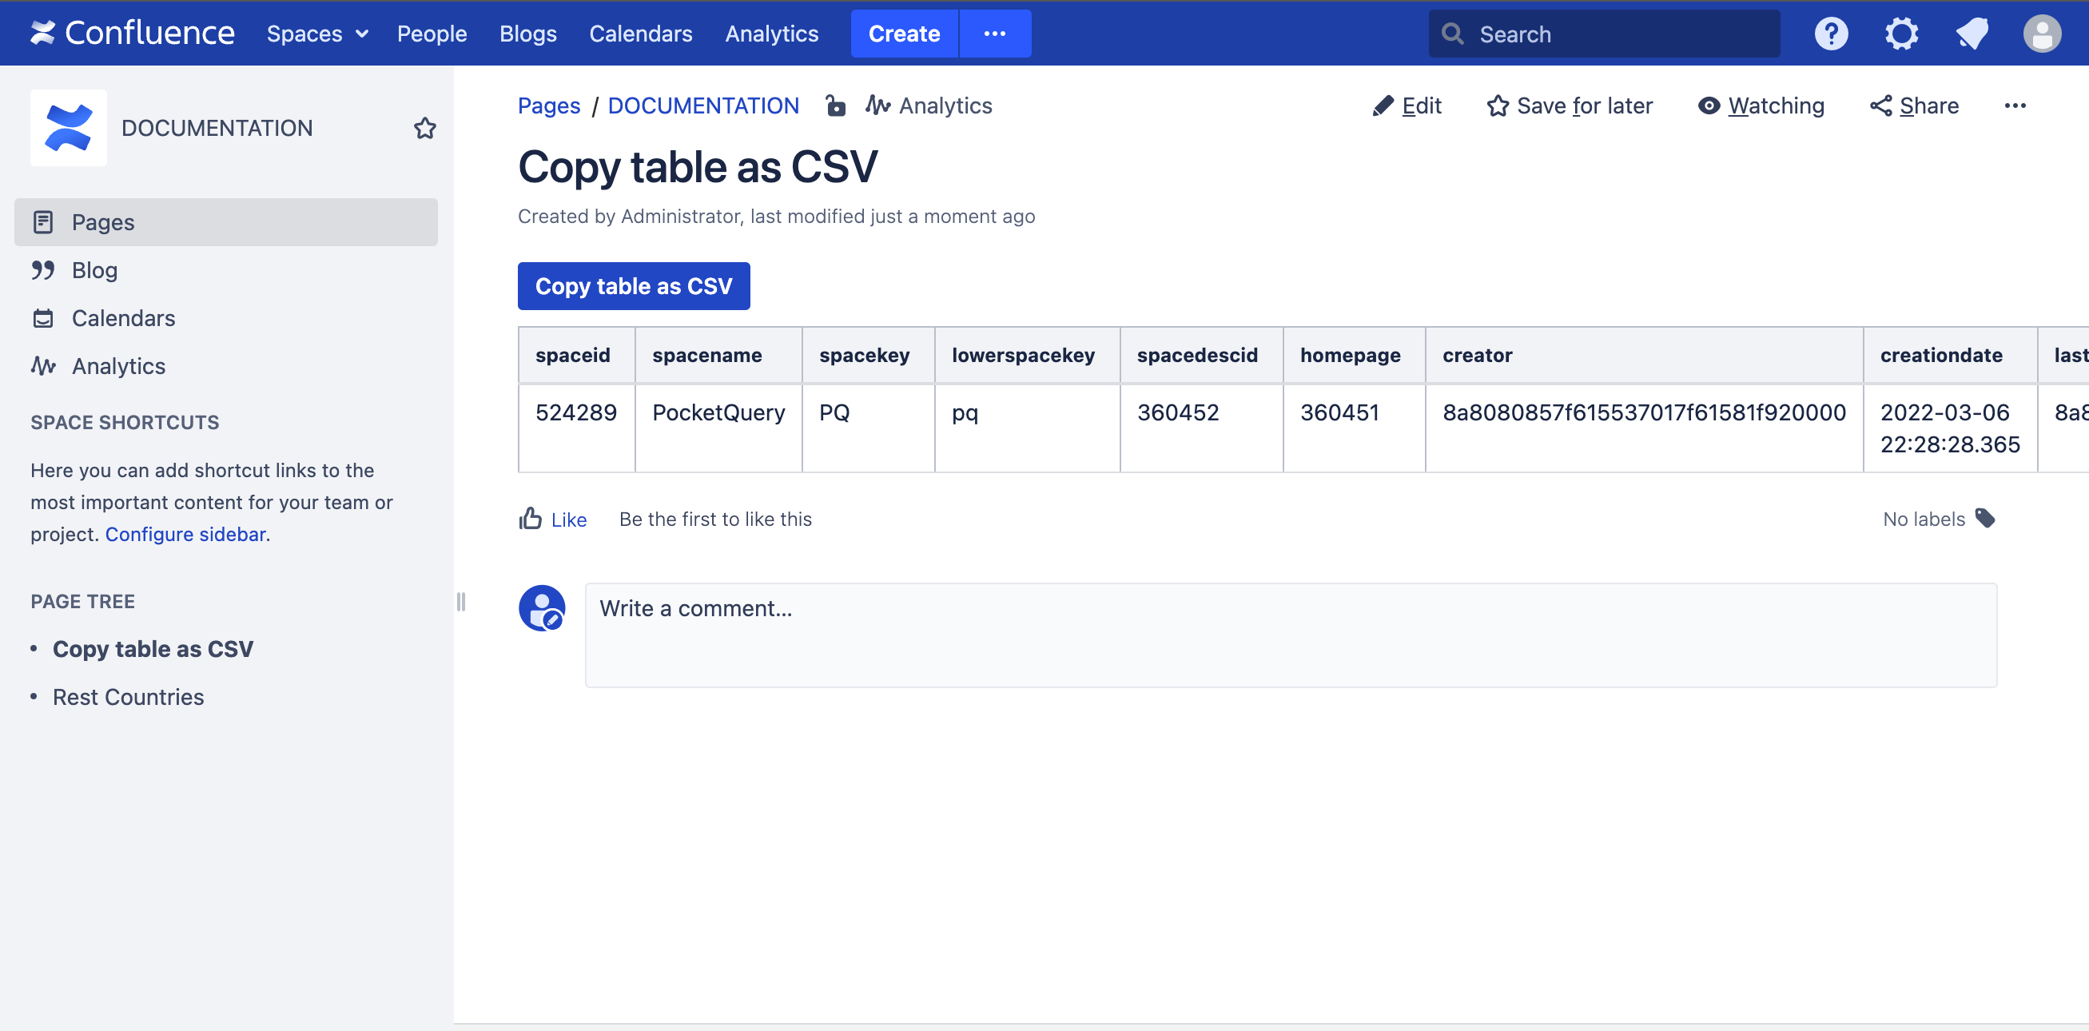Click the sidebar resize handle
This screenshot has width=2089, height=1031.
460,601
